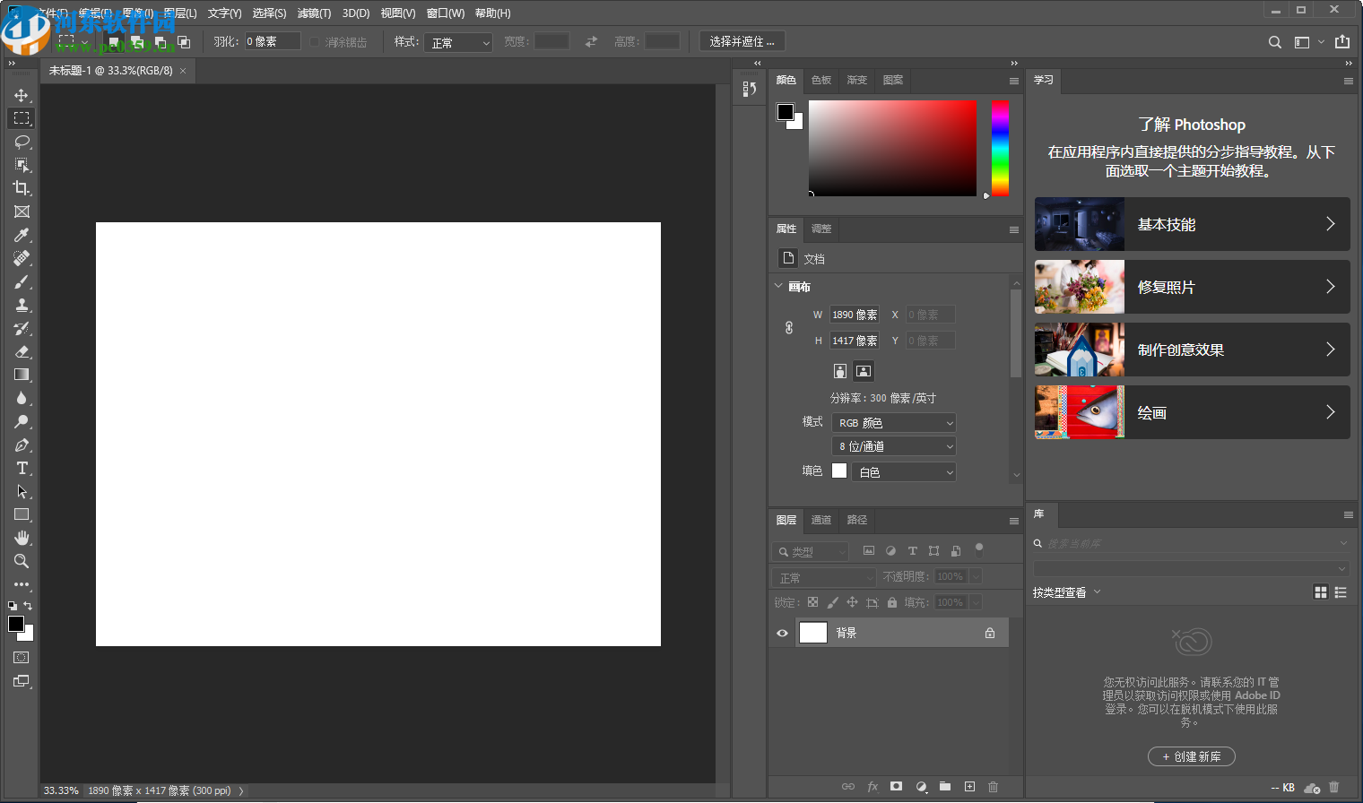Viewport: 1363px width, 803px height.
Task: Select the Crop tool
Action: [x=22, y=188]
